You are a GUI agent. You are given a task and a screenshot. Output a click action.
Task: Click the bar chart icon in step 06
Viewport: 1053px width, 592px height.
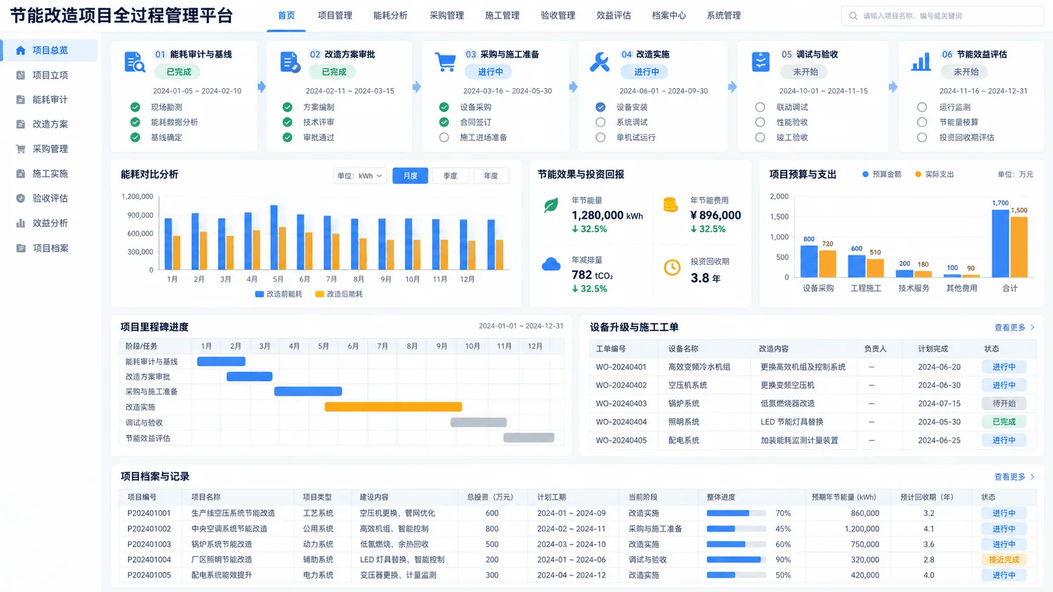pyautogui.click(x=921, y=62)
